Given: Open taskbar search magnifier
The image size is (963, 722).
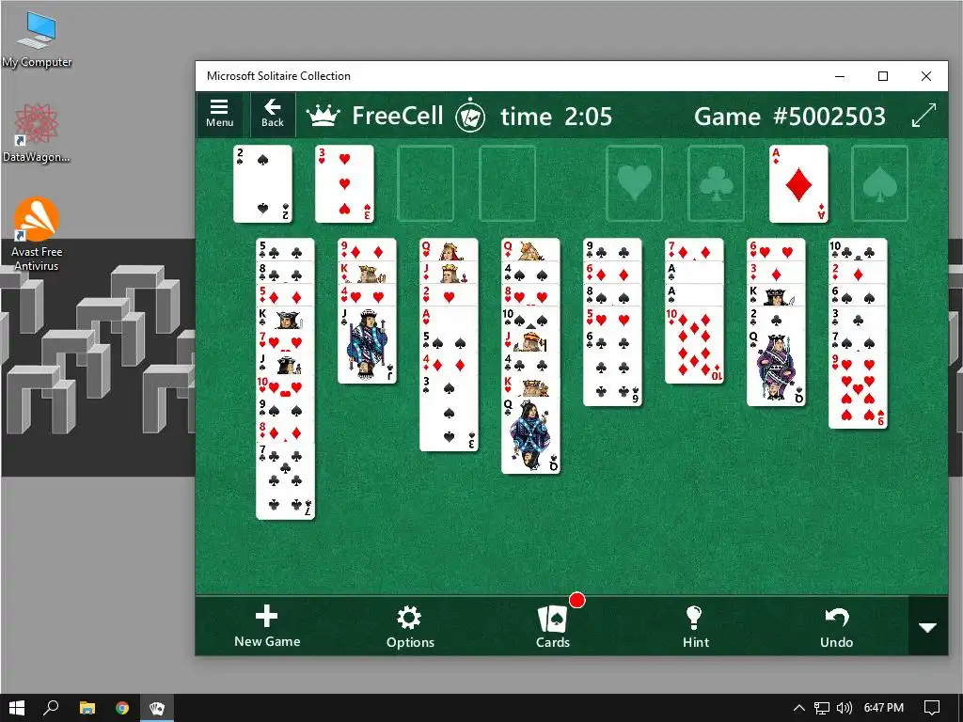Looking at the screenshot, I should 51,708.
